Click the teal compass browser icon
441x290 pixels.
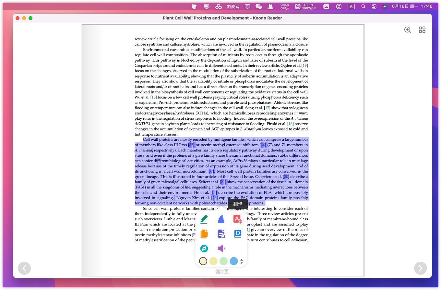click(x=204, y=248)
